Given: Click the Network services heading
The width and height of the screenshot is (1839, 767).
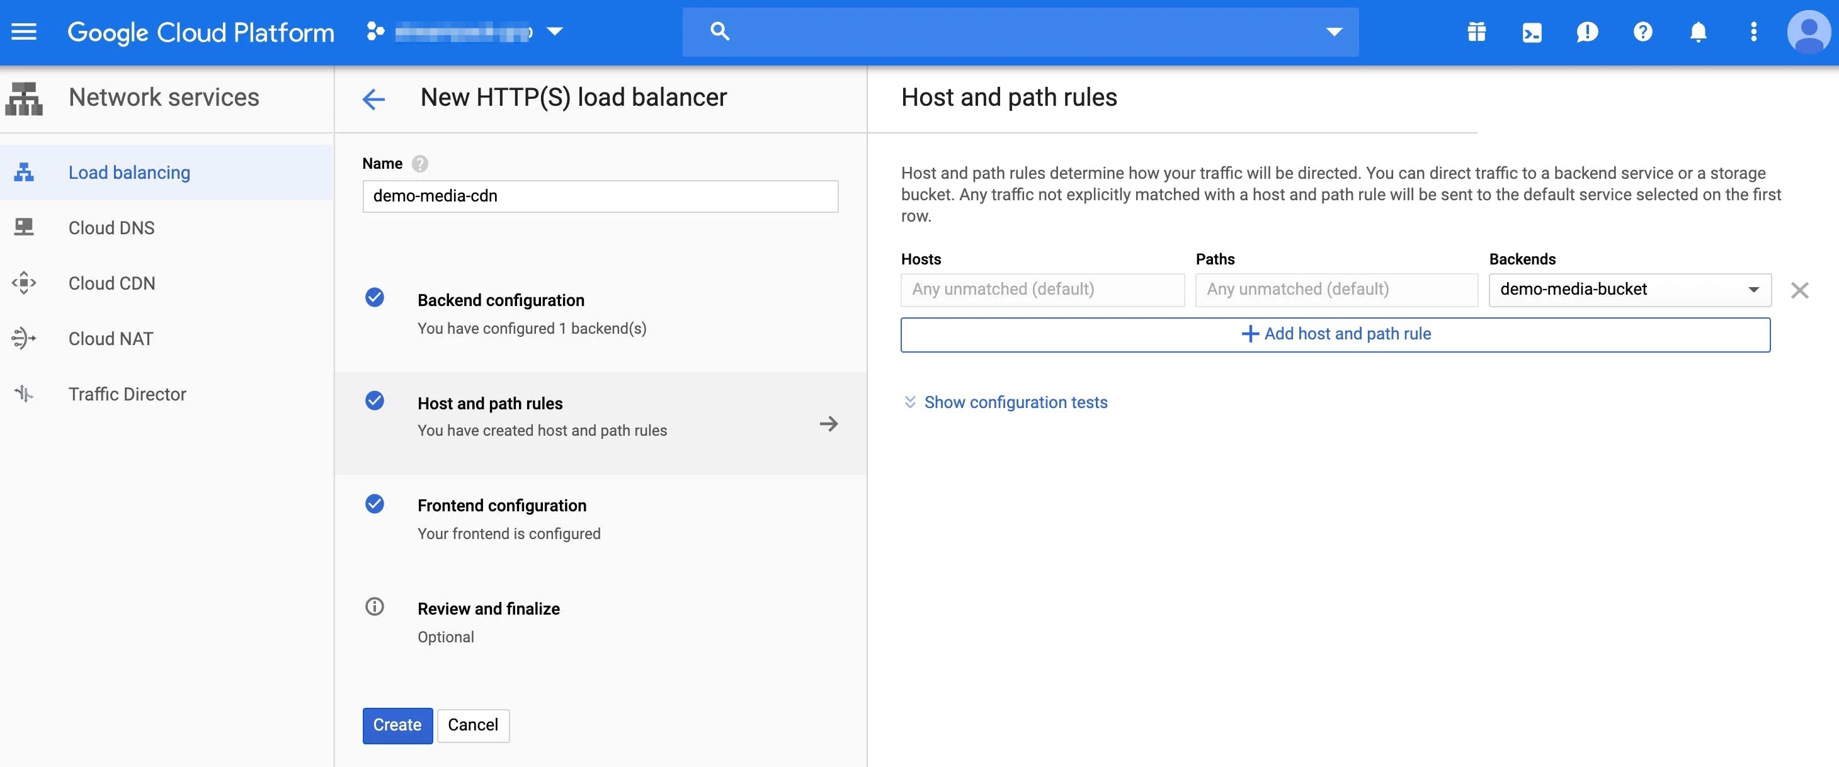Looking at the screenshot, I should pyautogui.click(x=164, y=98).
